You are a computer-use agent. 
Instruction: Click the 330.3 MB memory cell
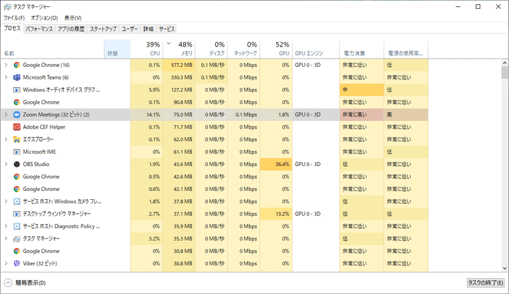[x=179, y=77]
